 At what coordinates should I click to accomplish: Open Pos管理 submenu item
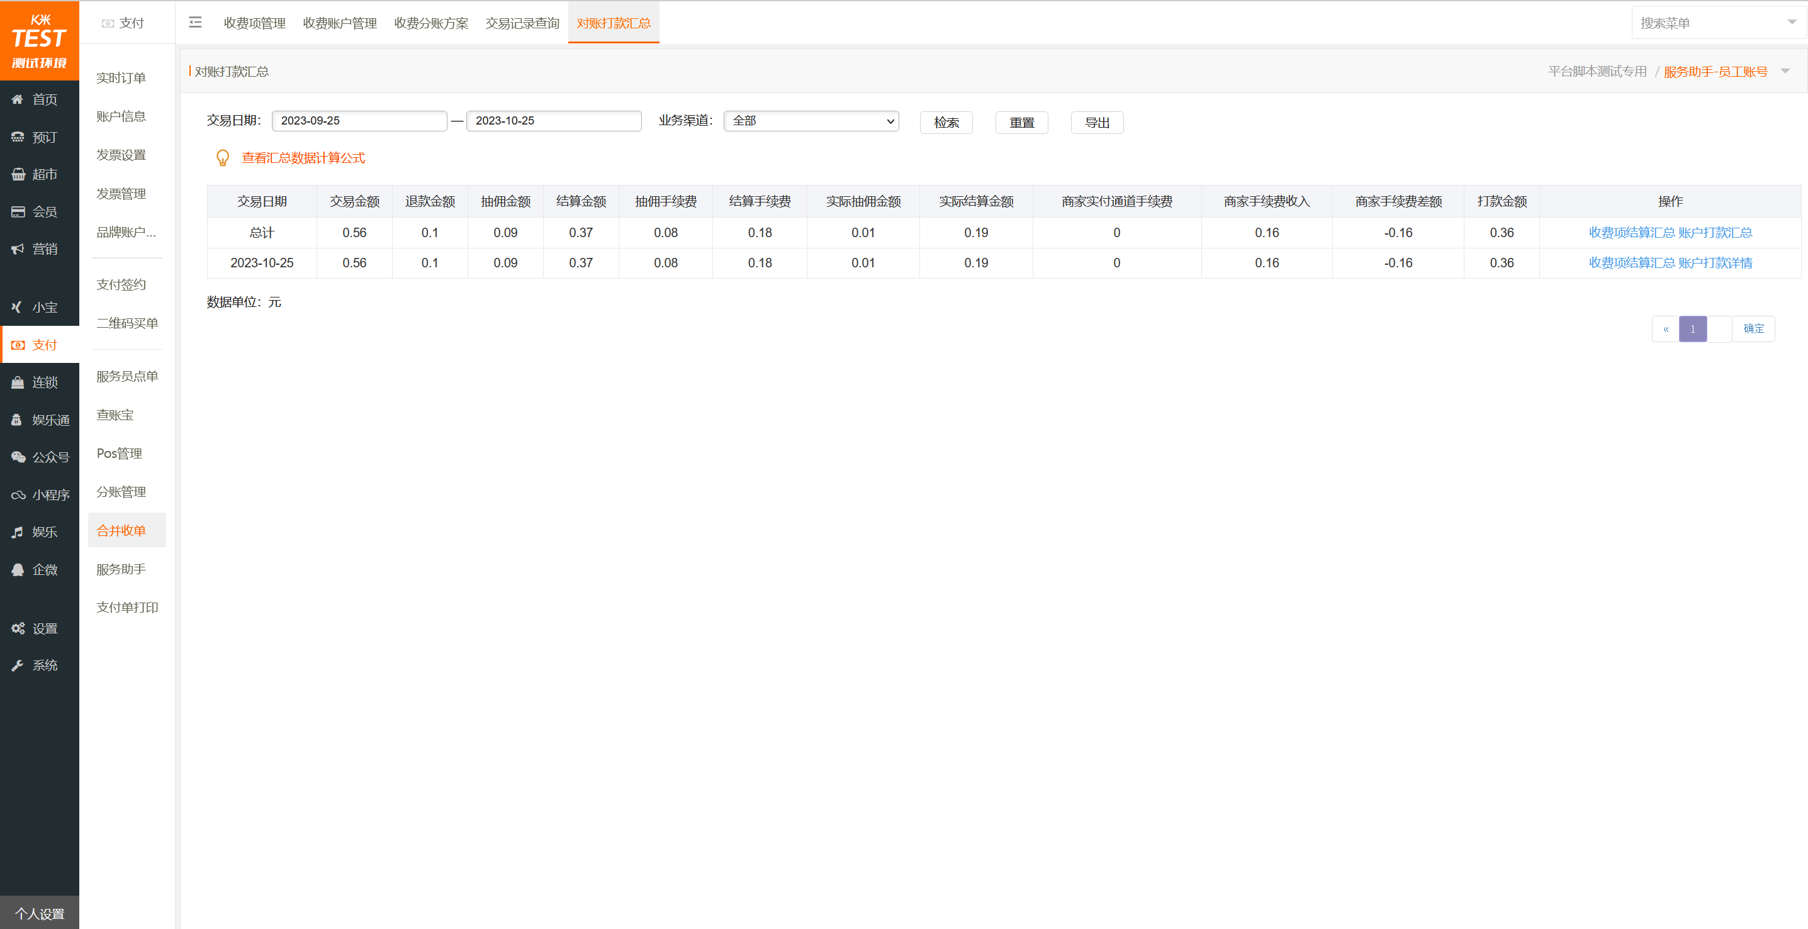pos(120,454)
